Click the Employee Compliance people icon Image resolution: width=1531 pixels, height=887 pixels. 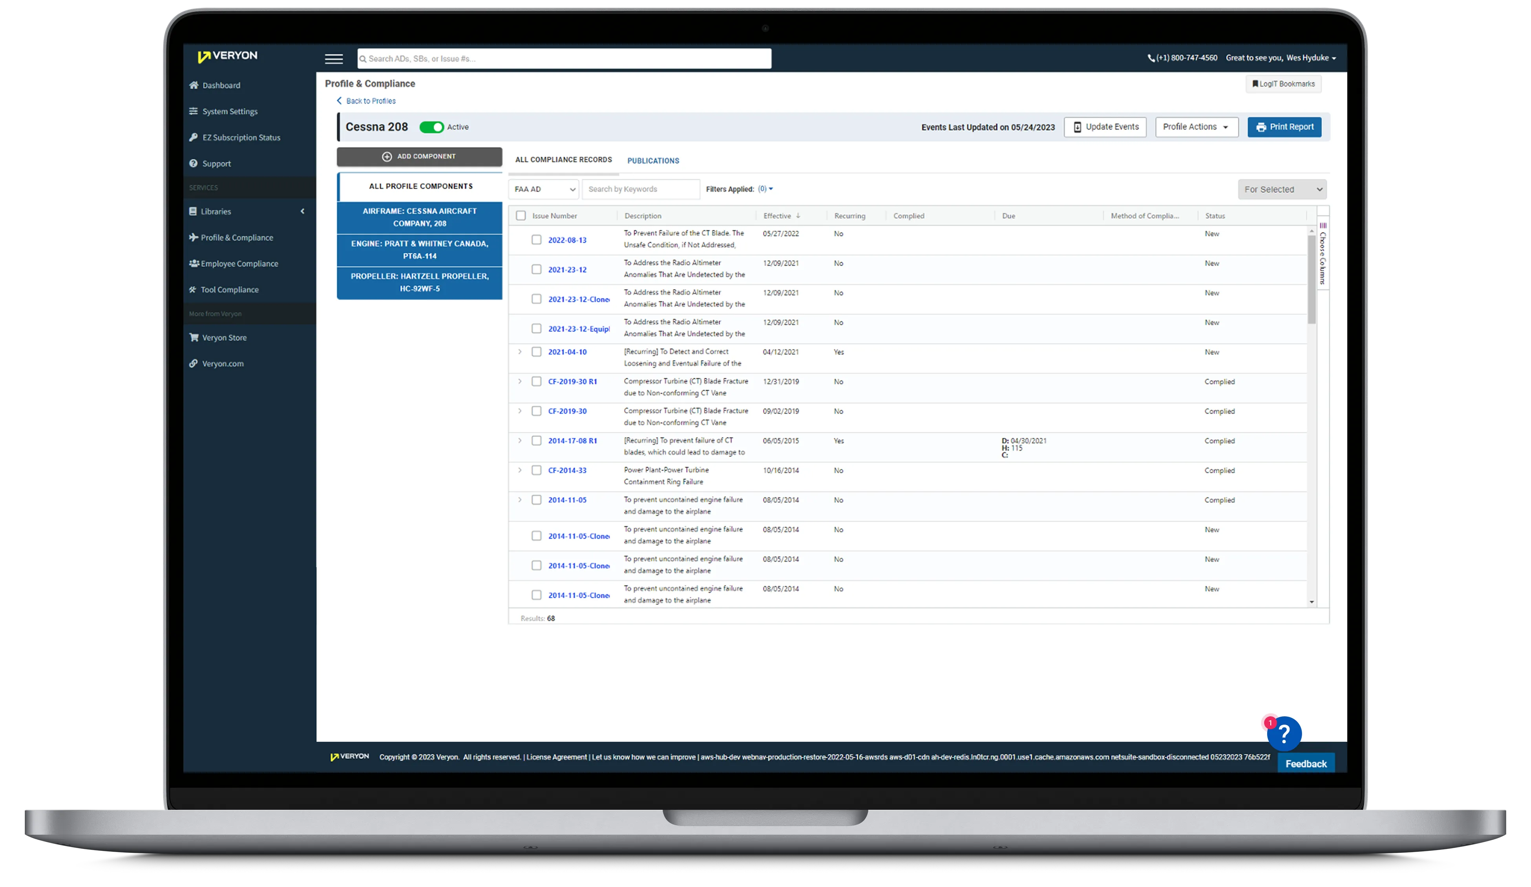(194, 264)
